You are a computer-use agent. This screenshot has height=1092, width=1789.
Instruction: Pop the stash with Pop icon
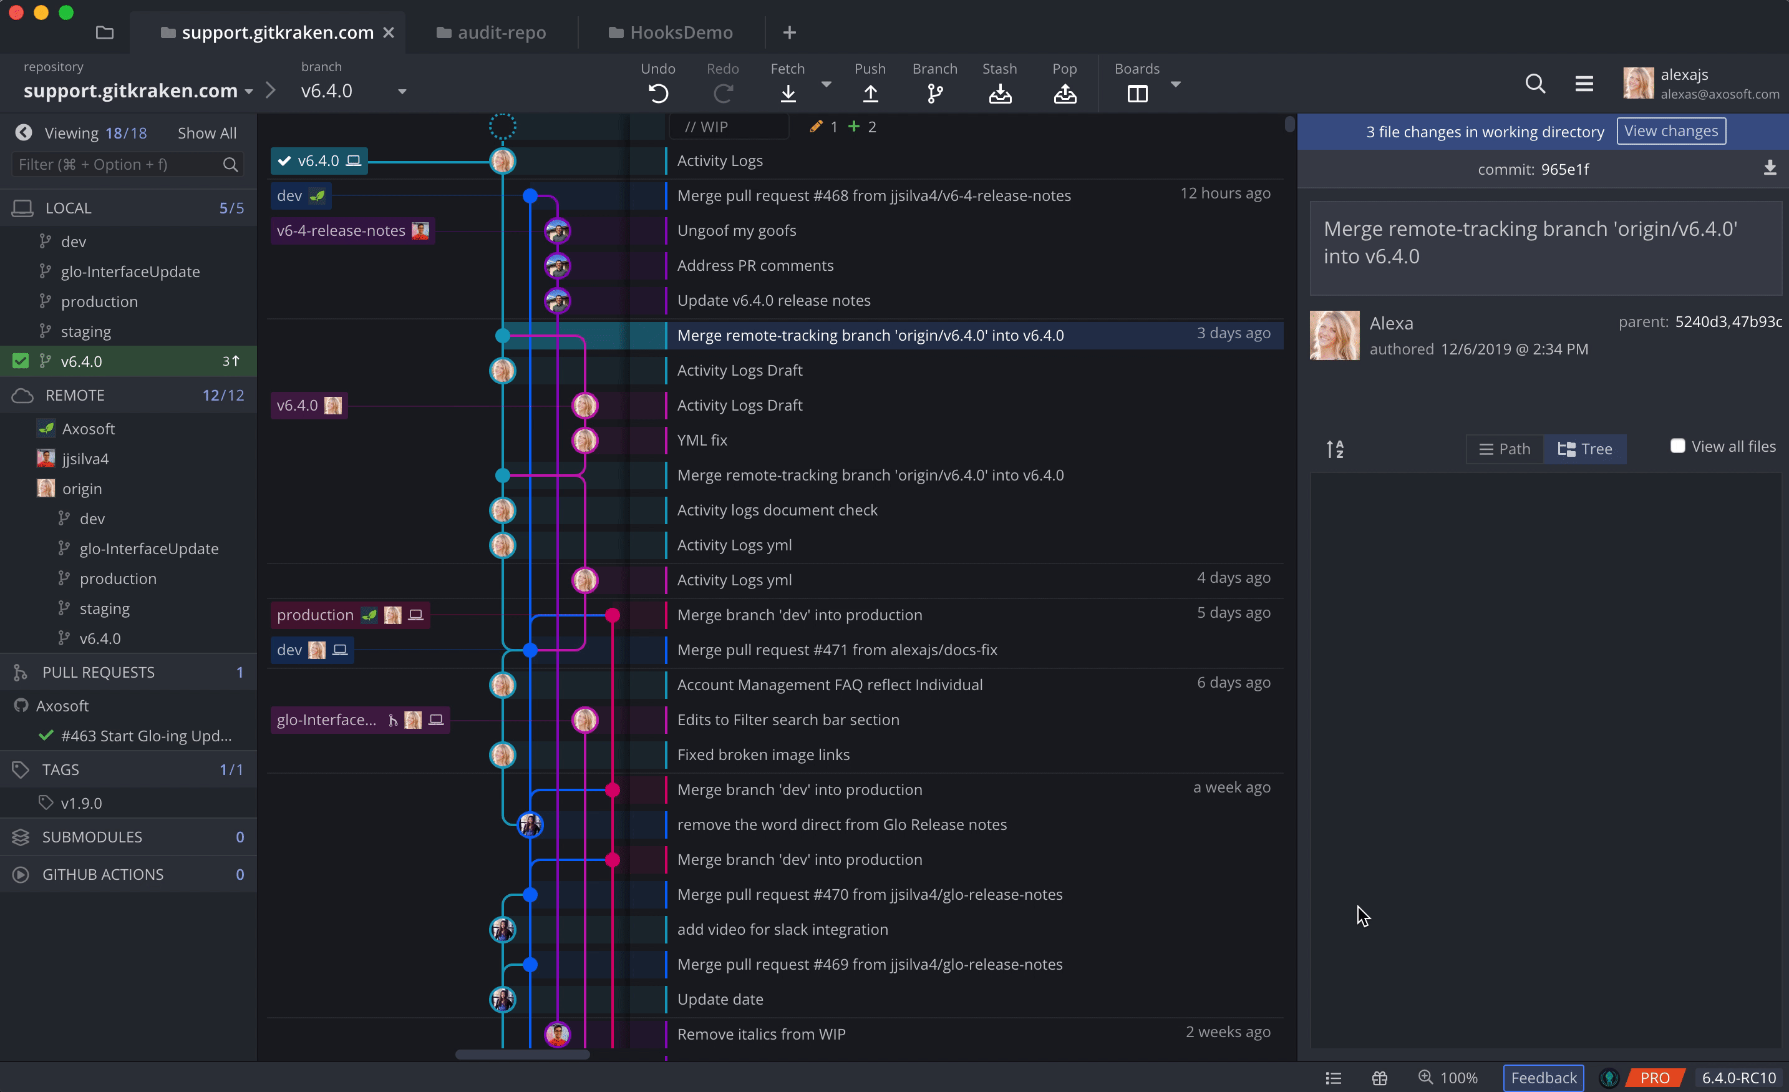coord(1064,94)
